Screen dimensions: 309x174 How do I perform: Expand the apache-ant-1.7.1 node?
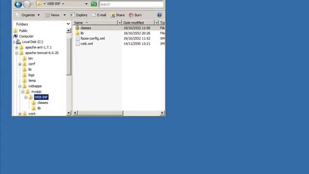point(17,47)
